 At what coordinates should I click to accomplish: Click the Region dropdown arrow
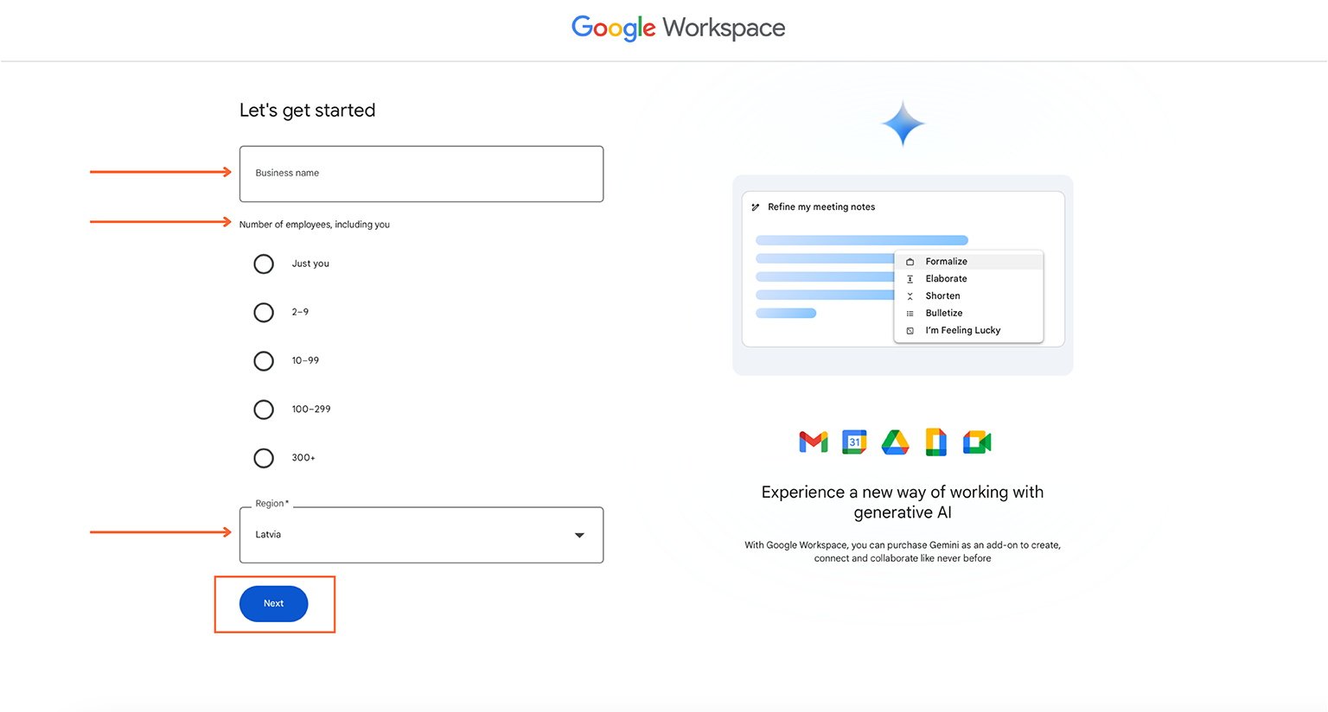pyautogui.click(x=579, y=536)
